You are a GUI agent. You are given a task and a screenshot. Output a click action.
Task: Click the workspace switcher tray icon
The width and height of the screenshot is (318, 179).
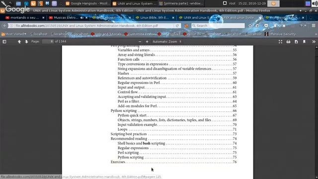point(308,3)
